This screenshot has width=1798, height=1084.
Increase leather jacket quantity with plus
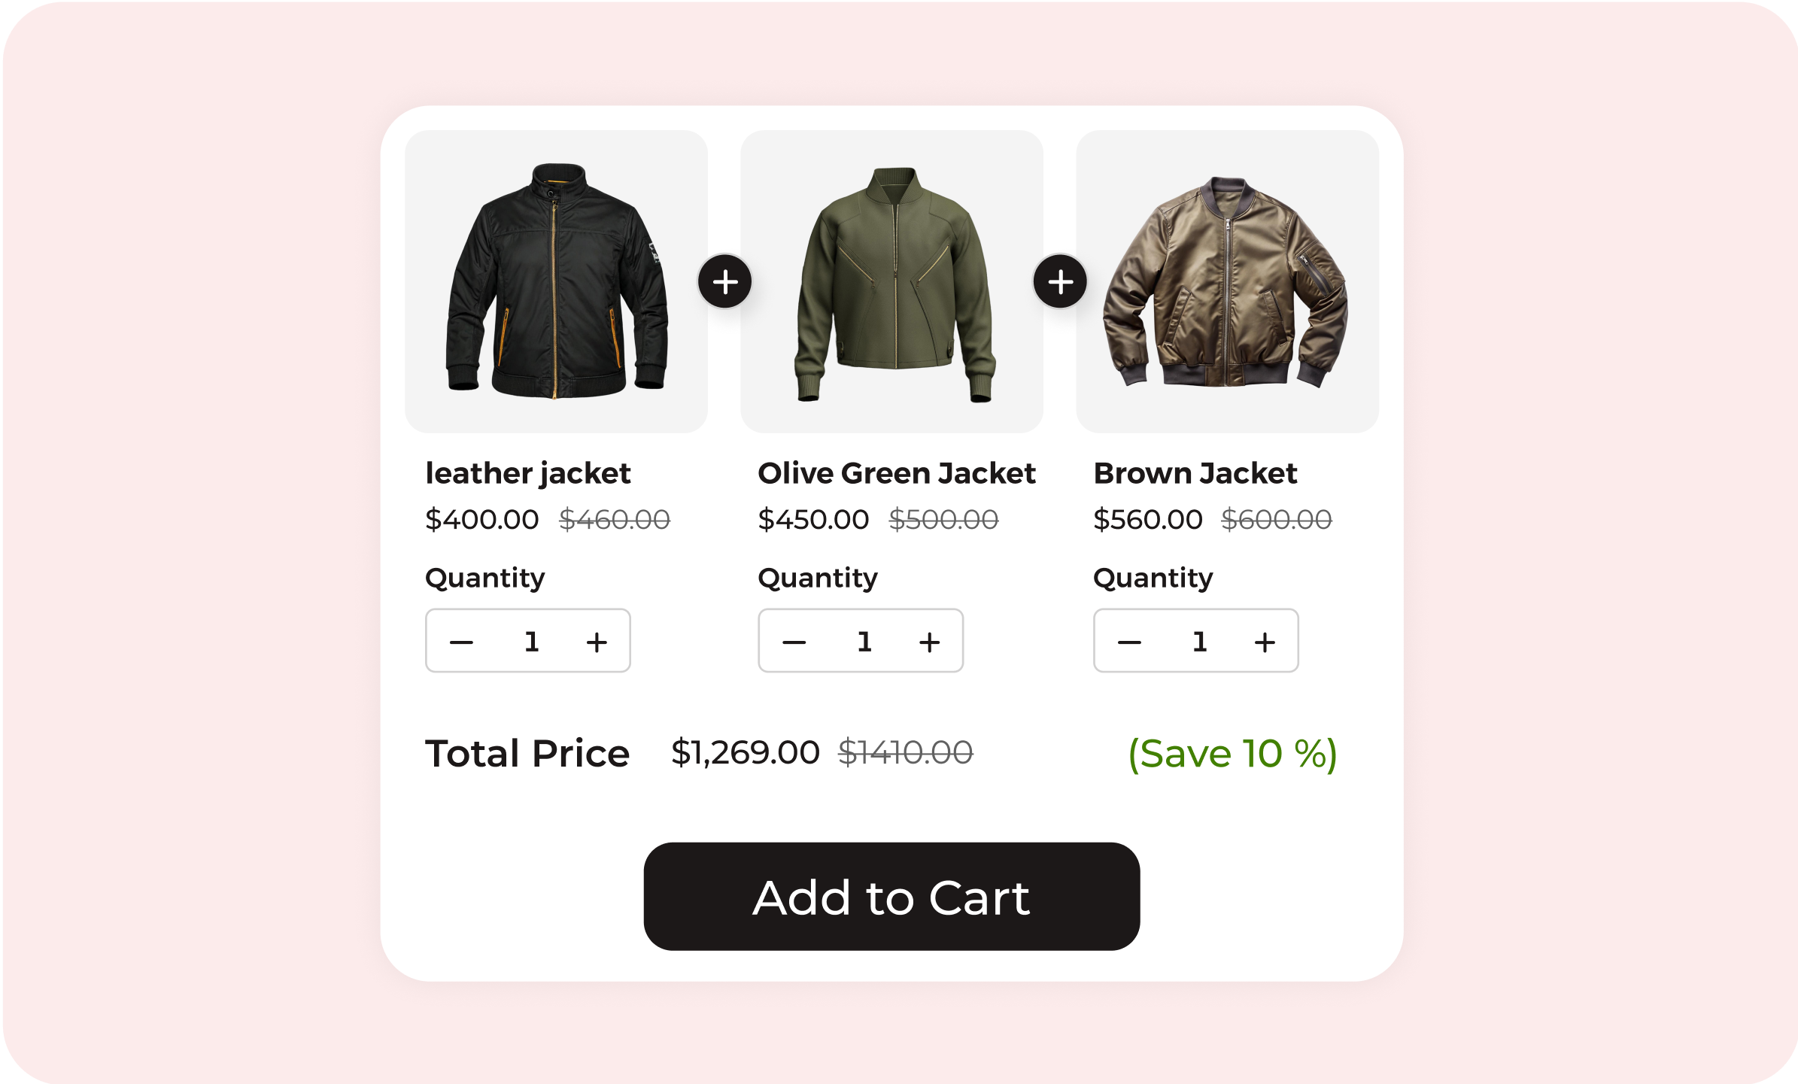point(597,642)
